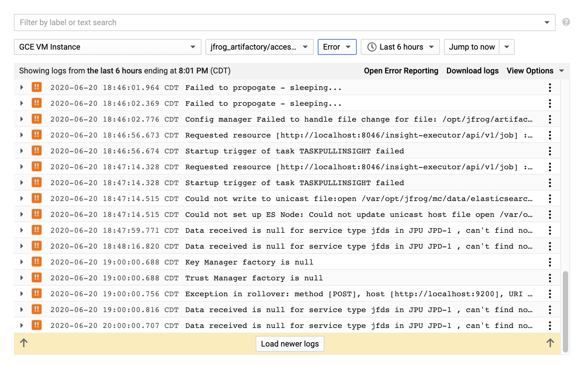The image size is (584, 369).
Task: Open more menu for 18:47:59.771 Data received row
Action: [550, 230]
